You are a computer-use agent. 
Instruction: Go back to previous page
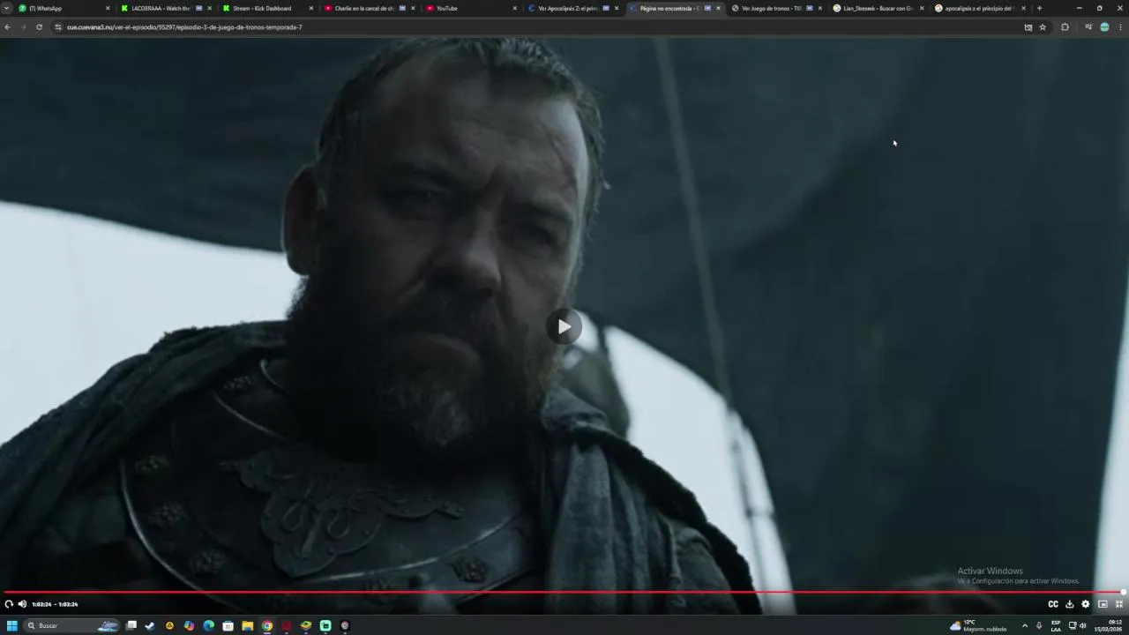coord(7,27)
